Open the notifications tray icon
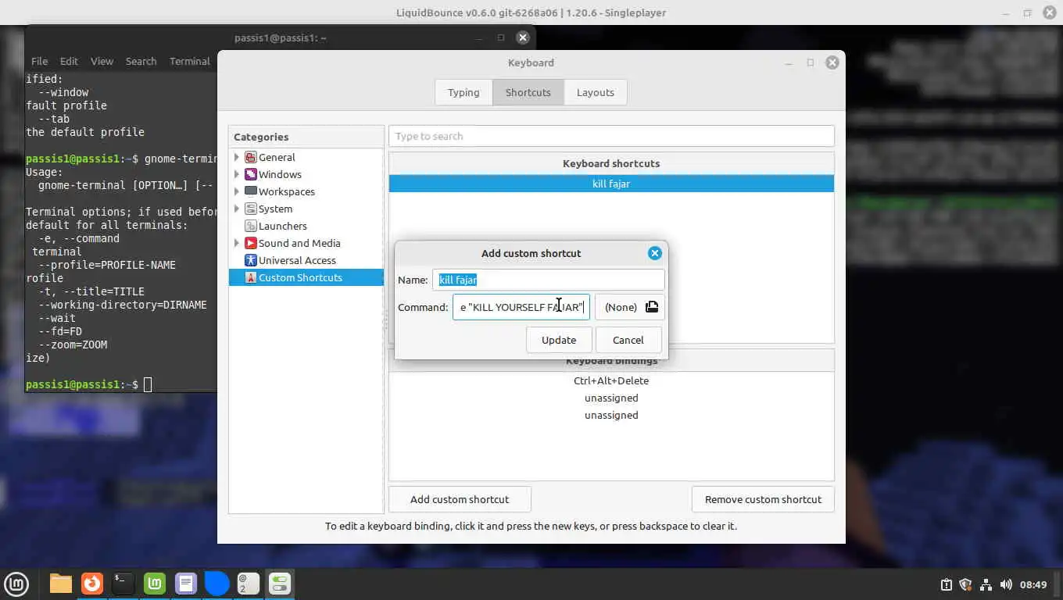1063x600 pixels. (946, 584)
